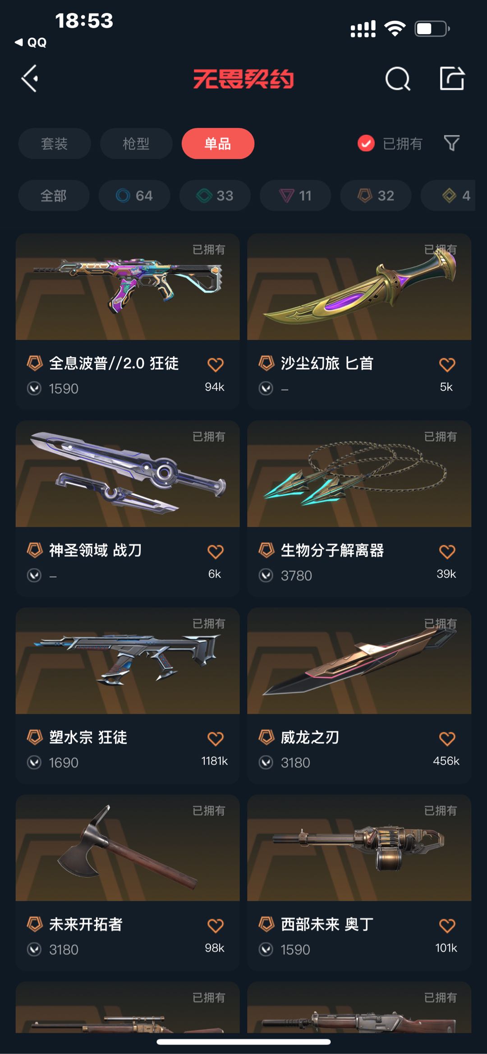
Task: Open the search magnifier icon
Action: click(x=398, y=79)
